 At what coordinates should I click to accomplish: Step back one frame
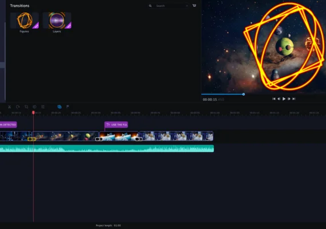point(279,99)
